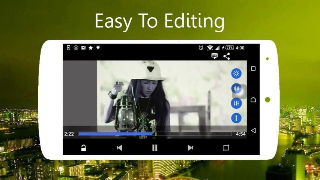The image size is (320, 180).
Task: Click the blue seek bar progress
Action: (116, 134)
